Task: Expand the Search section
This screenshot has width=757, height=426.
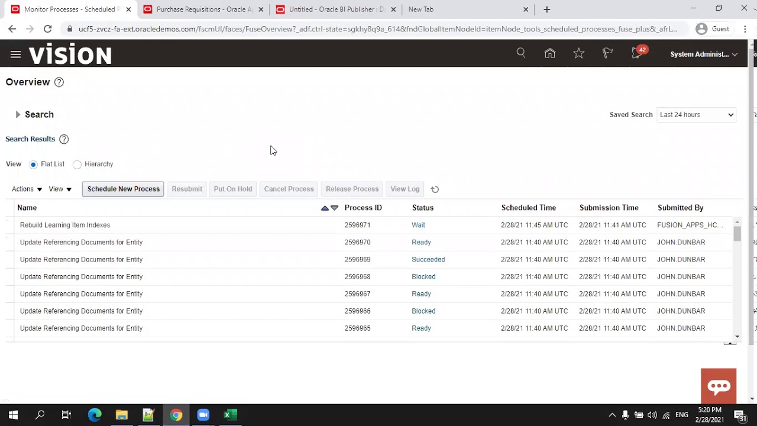Action: coord(18,115)
